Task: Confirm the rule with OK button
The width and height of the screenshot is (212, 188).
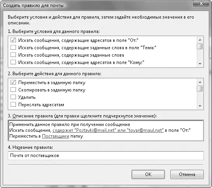Action: click(148, 174)
